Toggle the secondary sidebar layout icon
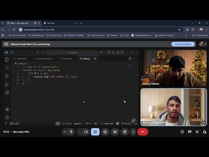 coord(122,52)
